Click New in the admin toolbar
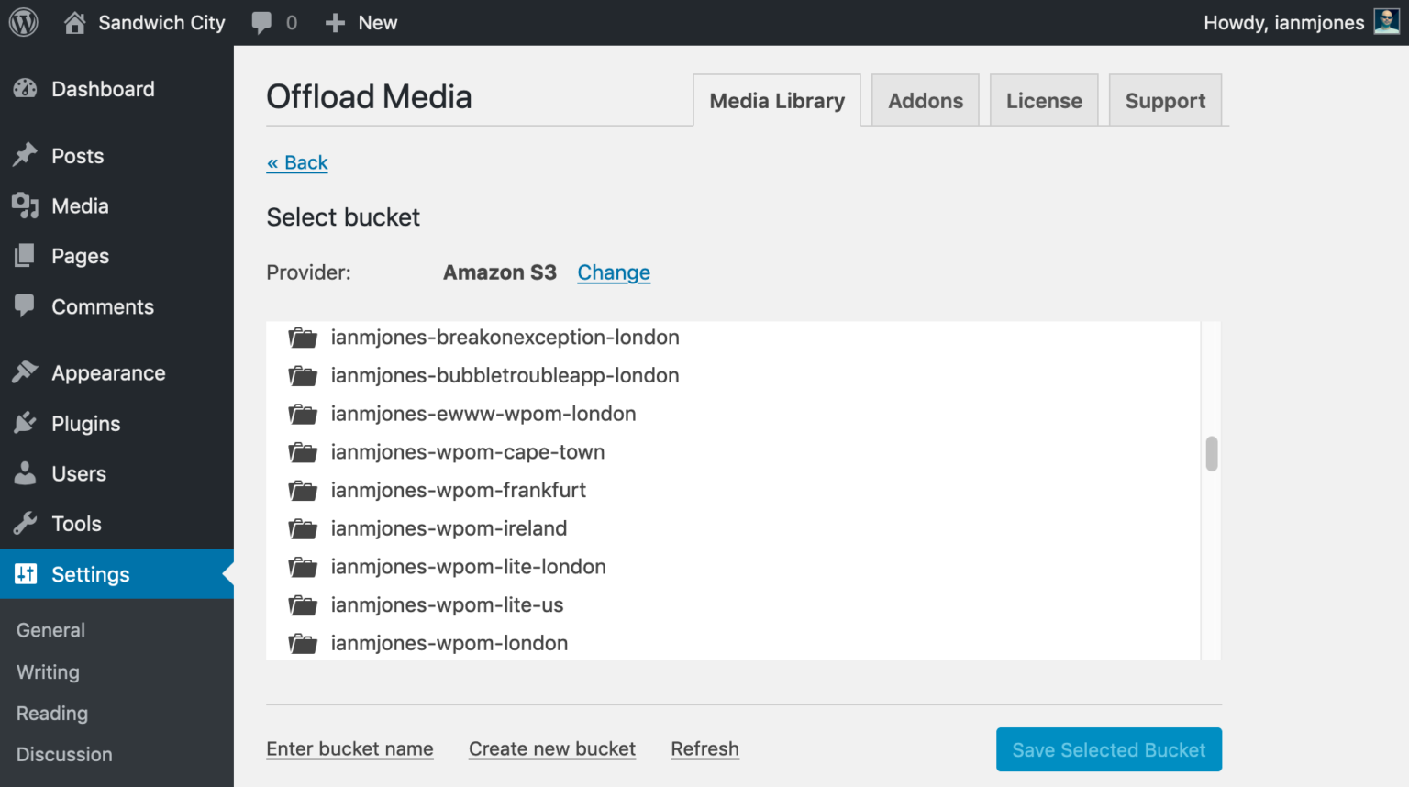The width and height of the screenshot is (1409, 787). pos(361,22)
